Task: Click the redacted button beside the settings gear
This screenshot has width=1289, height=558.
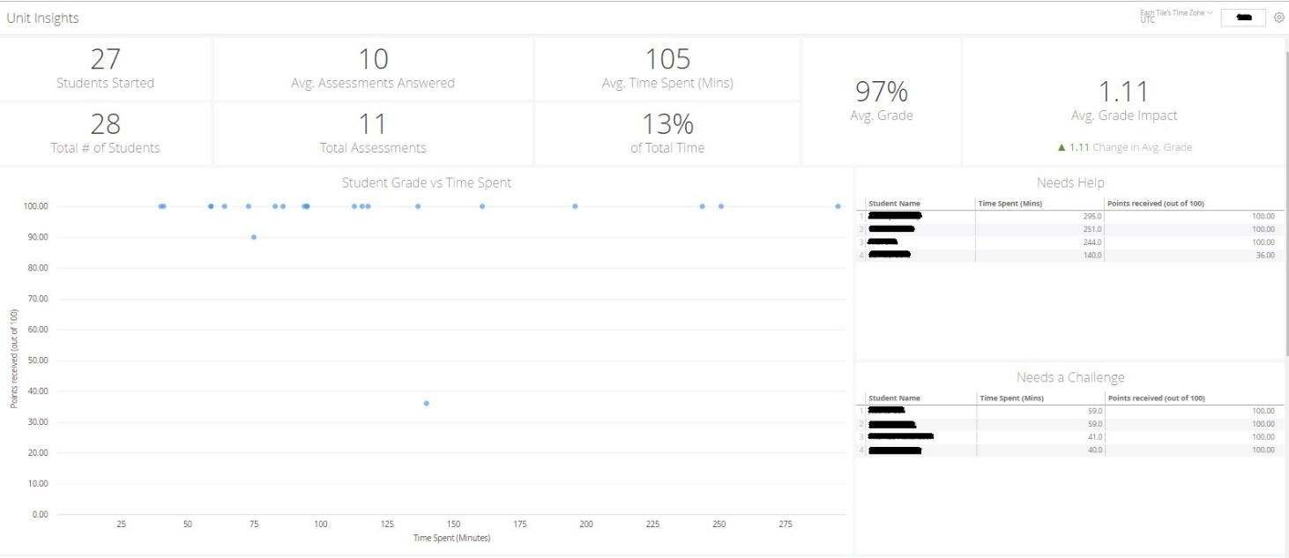Action: 1246,17
